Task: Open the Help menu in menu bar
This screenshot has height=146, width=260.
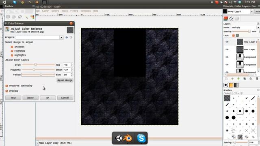Action: pyautogui.click(x=96, y=11)
